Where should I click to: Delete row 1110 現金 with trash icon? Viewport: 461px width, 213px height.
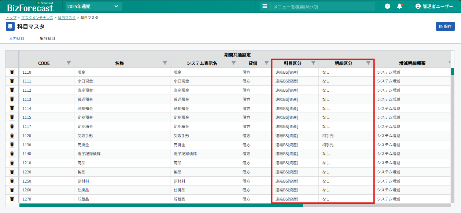(12, 72)
